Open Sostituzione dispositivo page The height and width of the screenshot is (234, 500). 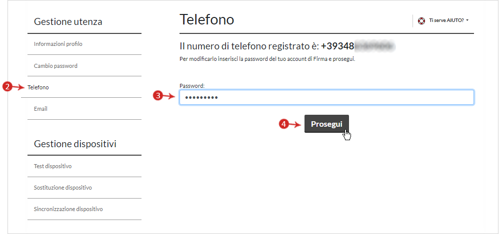[x=63, y=188]
